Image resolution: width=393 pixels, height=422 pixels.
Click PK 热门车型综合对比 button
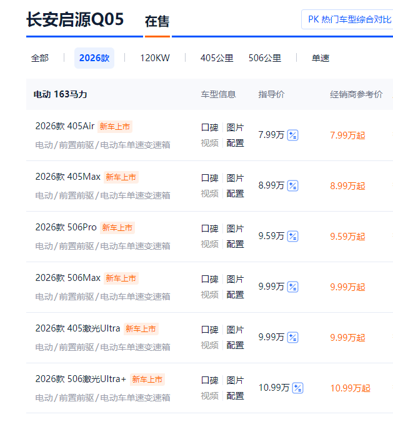click(x=349, y=19)
